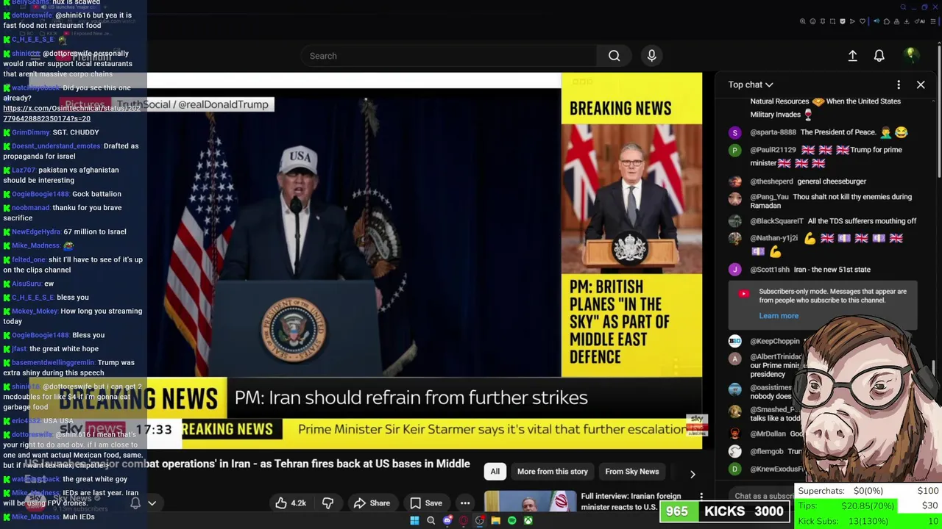The width and height of the screenshot is (942, 529).
Task: Click the browser emoji face icon
Action: [812, 21]
